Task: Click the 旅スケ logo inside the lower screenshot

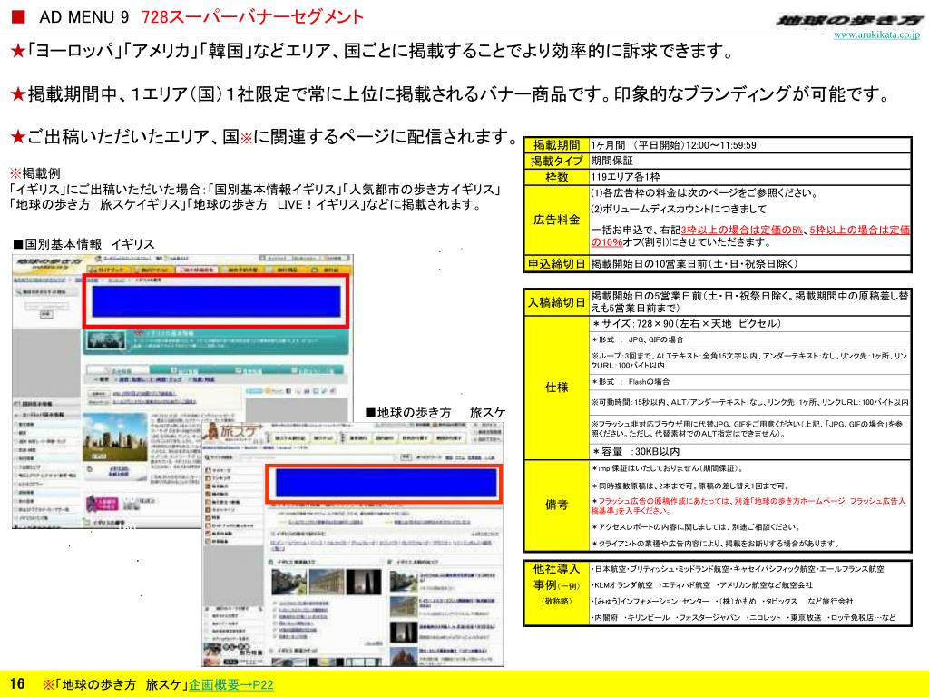Action: [234, 433]
